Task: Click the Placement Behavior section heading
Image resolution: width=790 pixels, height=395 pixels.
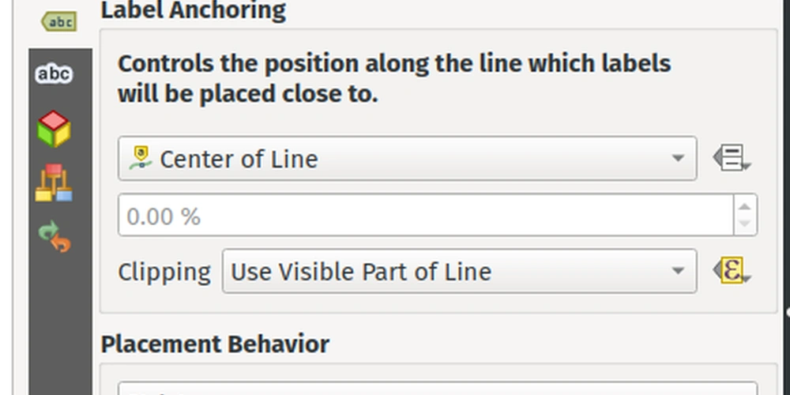Action: tap(215, 344)
